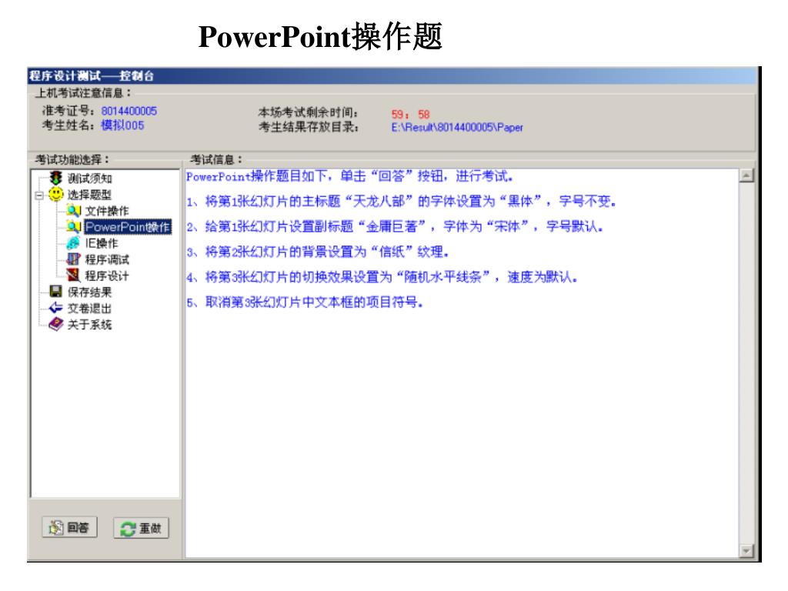Click the globe icon beside IE操作
The width and height of the screenshot is (788, 591).
click(x=73, y=243)
